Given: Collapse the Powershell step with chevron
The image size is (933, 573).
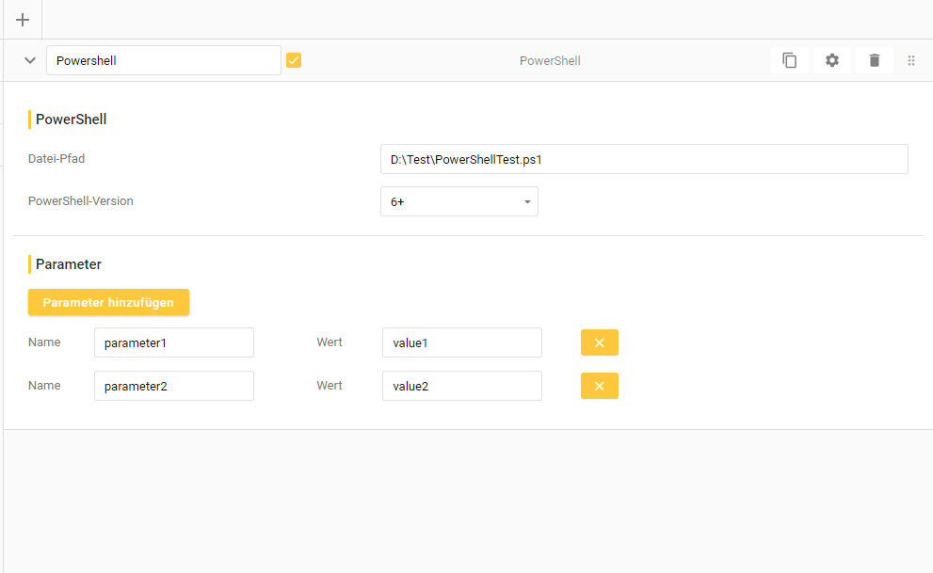Looking at the screenshot, I should (x=30, y=60).
